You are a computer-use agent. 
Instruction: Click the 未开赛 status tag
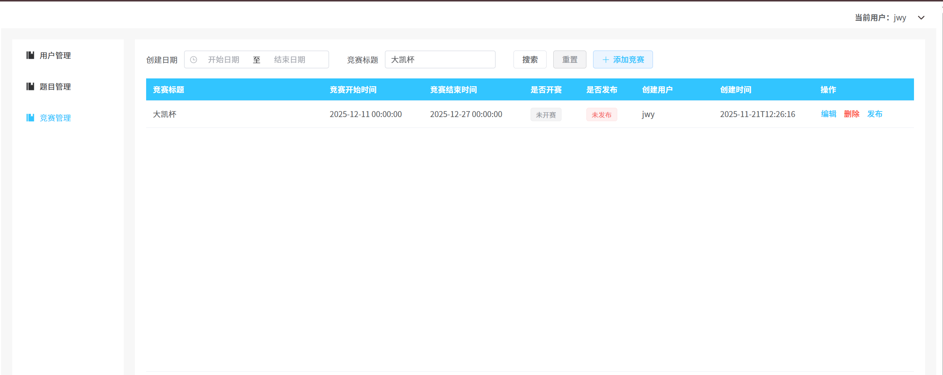(546, 114)
